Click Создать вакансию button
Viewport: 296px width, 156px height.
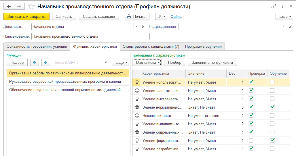tap(99, 17)
